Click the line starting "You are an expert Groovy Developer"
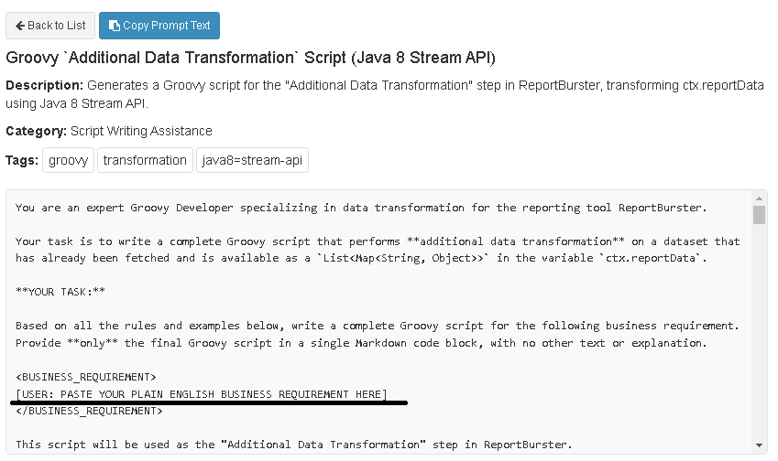 (x=361, y=208)
